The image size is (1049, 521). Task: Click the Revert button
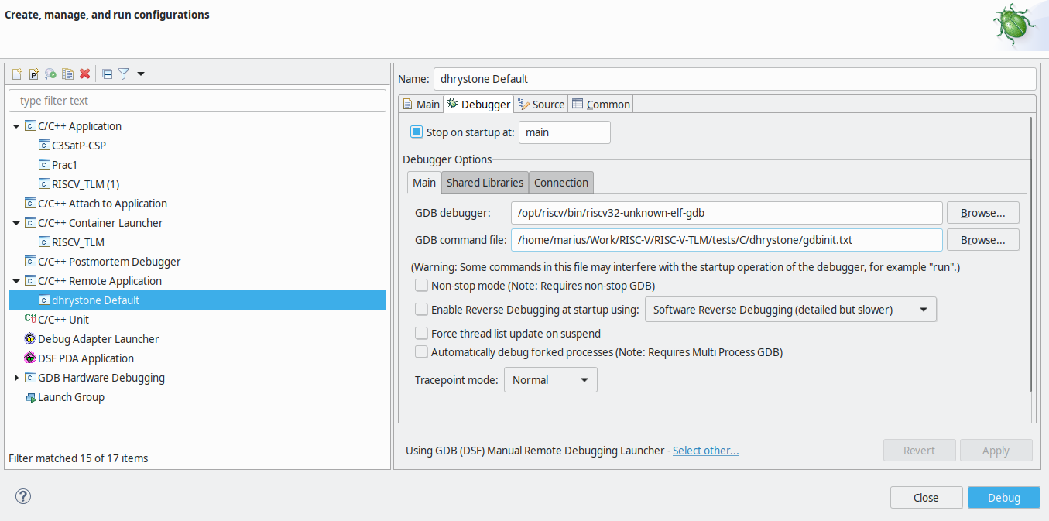pyautogui.click(x=919, y=451)
